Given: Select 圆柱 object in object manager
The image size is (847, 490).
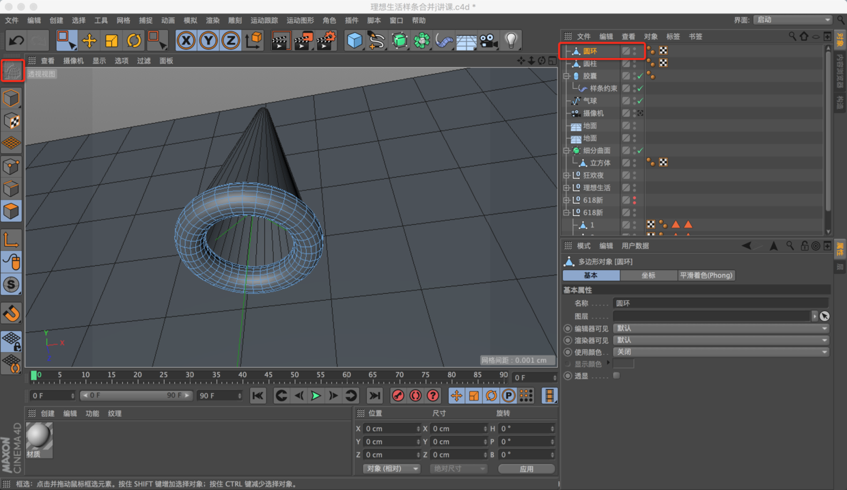Looking at the screenshot, I should pos(590,64).
